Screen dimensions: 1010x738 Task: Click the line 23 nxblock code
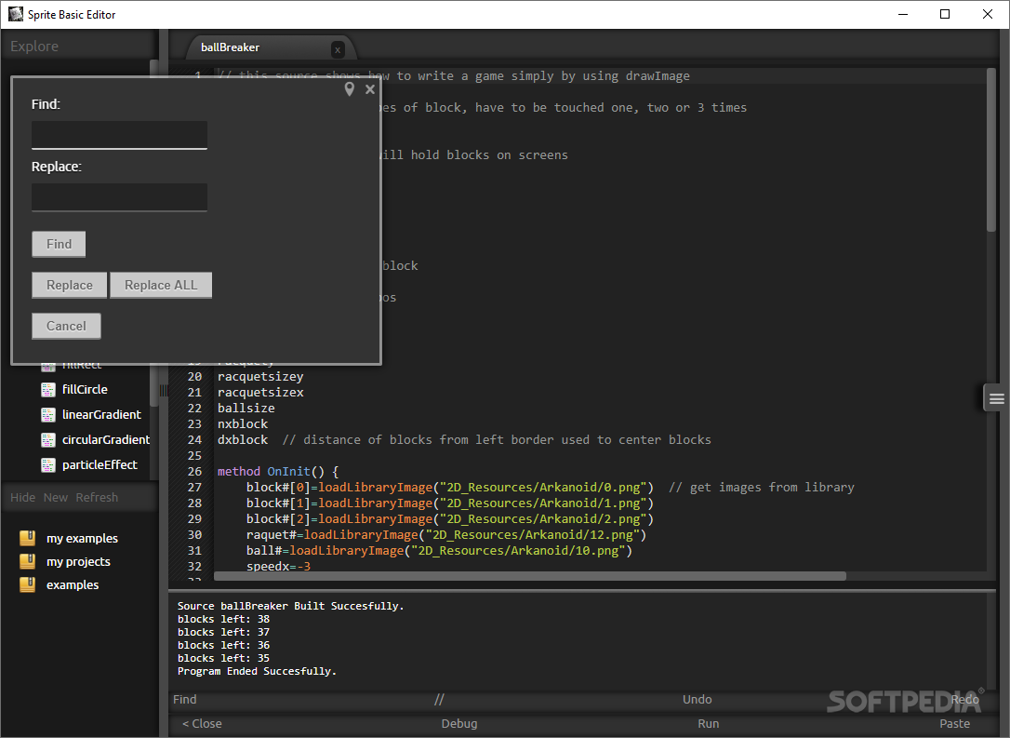point(243,423)
